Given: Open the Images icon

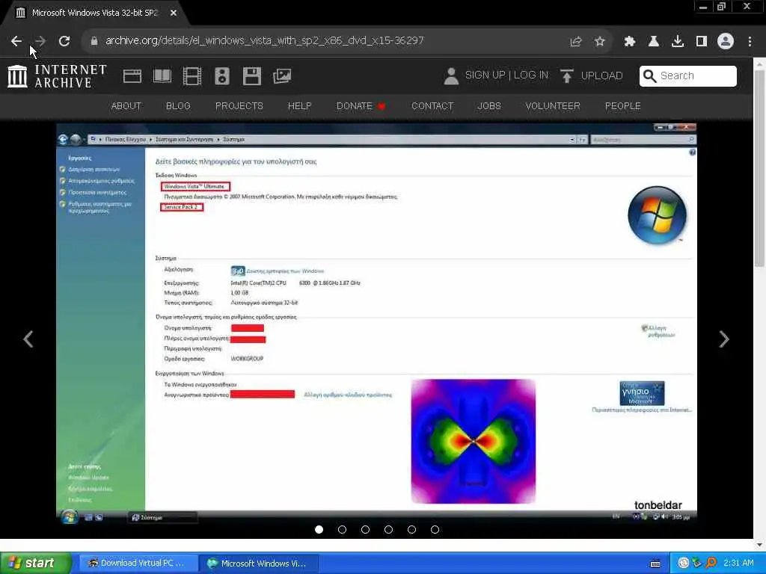Looking at the screenshot, I should coord(282,76).
